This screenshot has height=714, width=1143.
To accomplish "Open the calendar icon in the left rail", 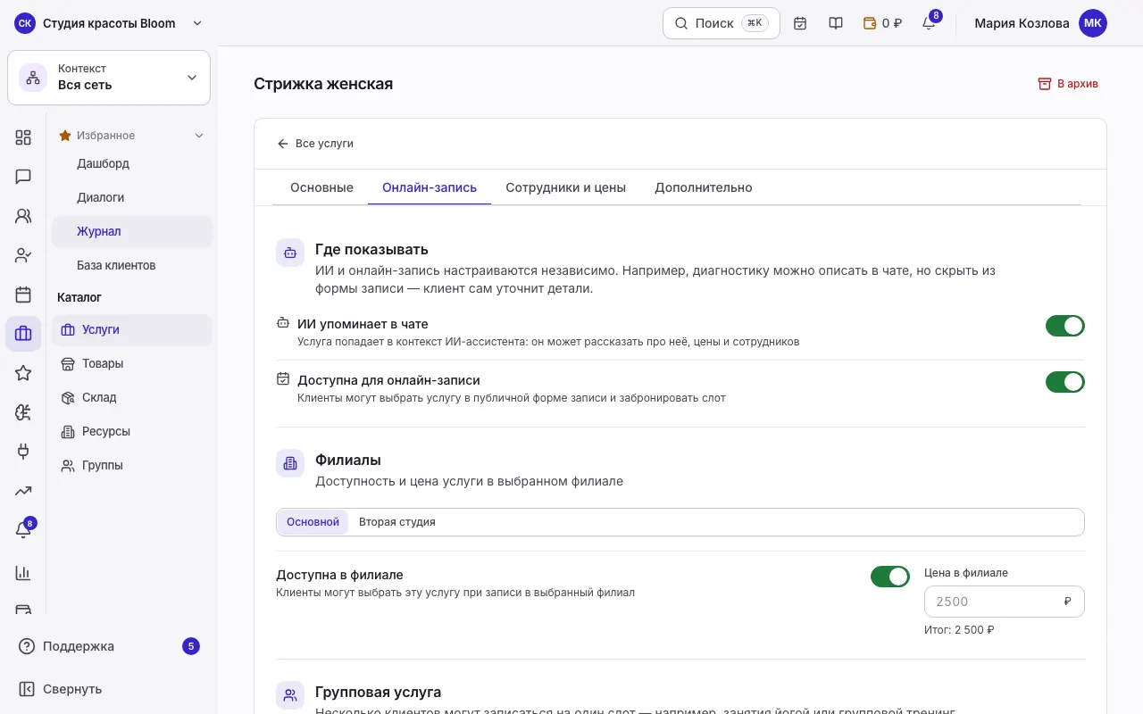I will point(23,295).
